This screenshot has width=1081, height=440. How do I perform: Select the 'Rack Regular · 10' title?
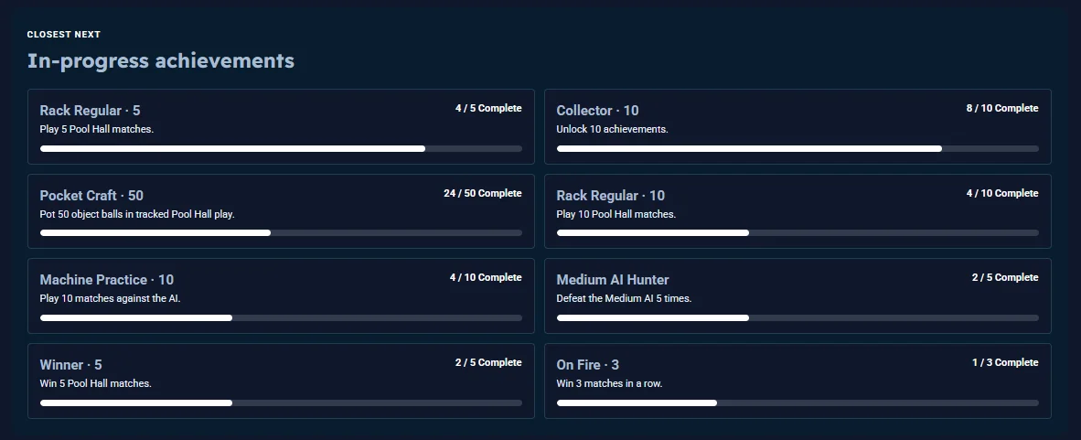(x=610, y=195)
